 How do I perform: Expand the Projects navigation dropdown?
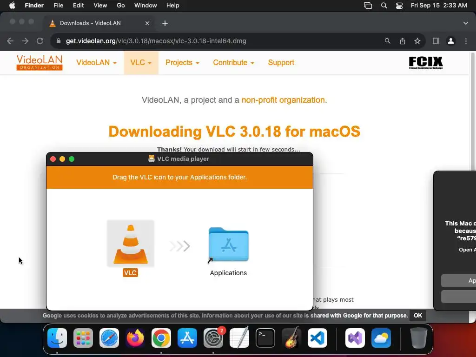point(182,63)
